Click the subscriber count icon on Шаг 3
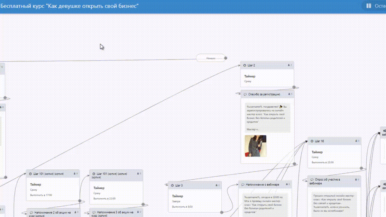 click(217, 185)
